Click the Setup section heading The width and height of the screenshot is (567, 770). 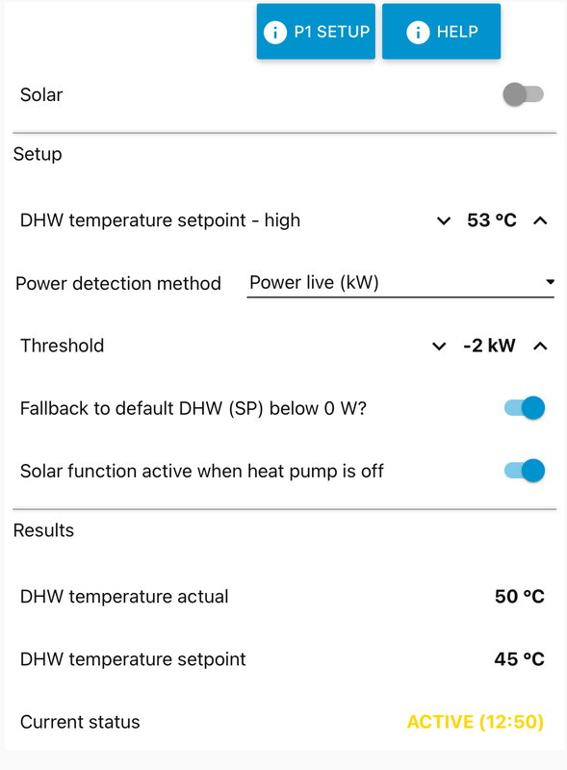38,154
